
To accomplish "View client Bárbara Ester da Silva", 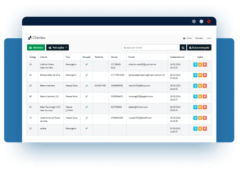I will pyautogui.click(x=195, y=75).
